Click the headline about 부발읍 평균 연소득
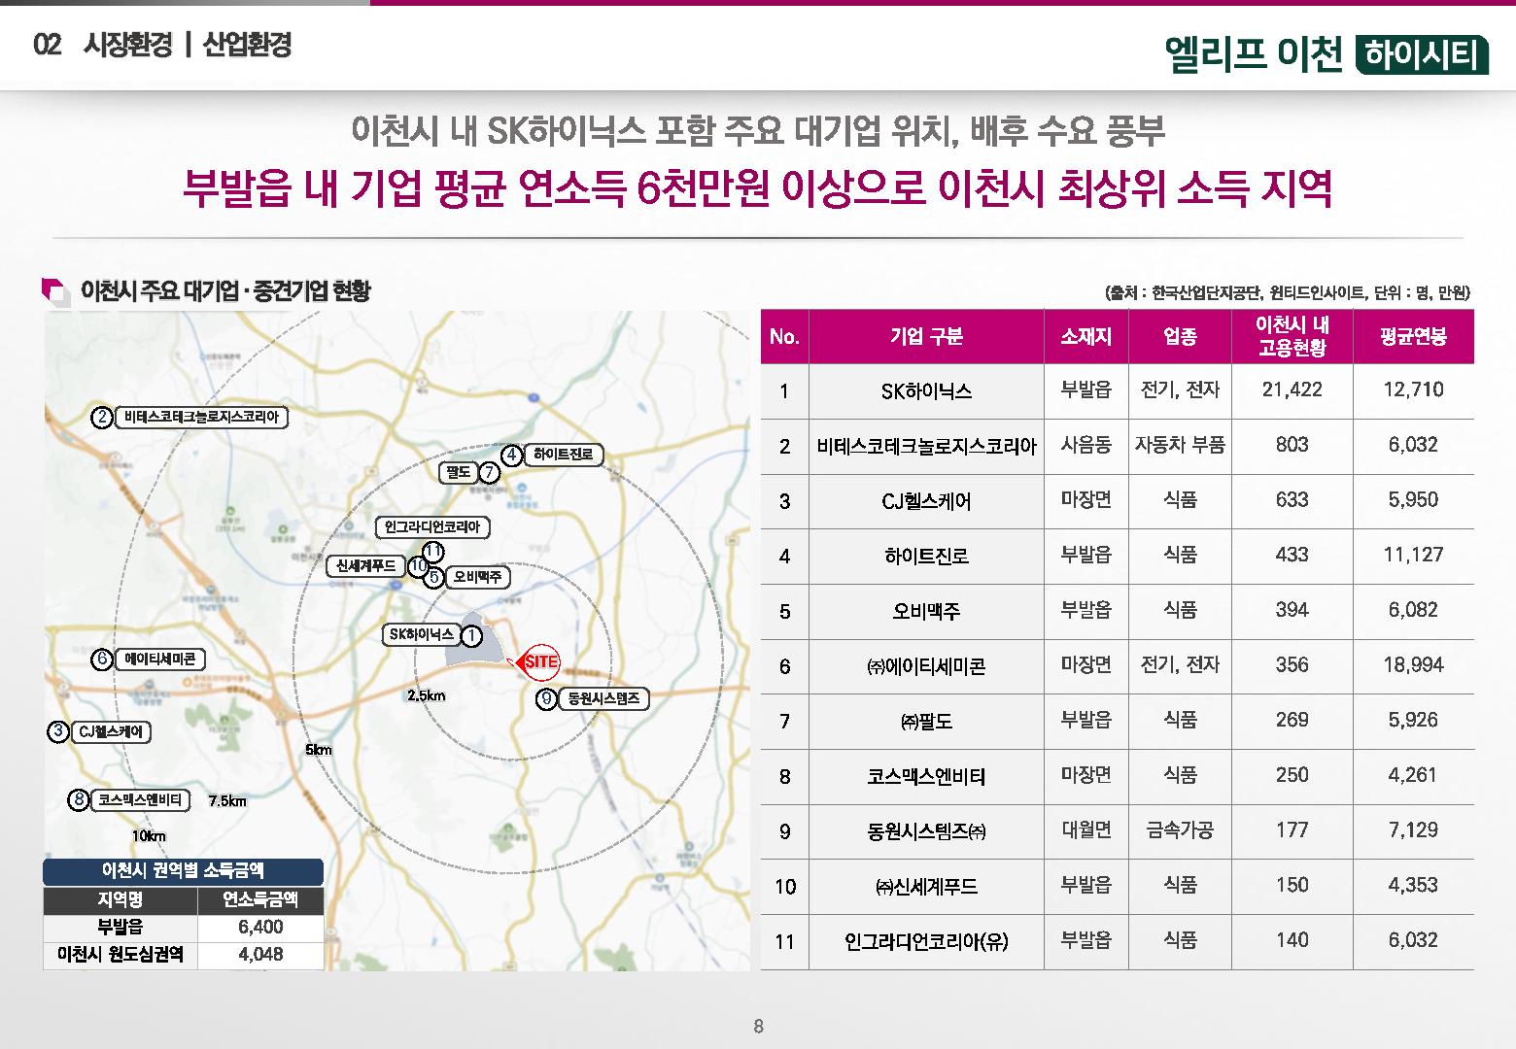Image resolution: width=1516 pixels, height=1049 pixels. point(757,188)
